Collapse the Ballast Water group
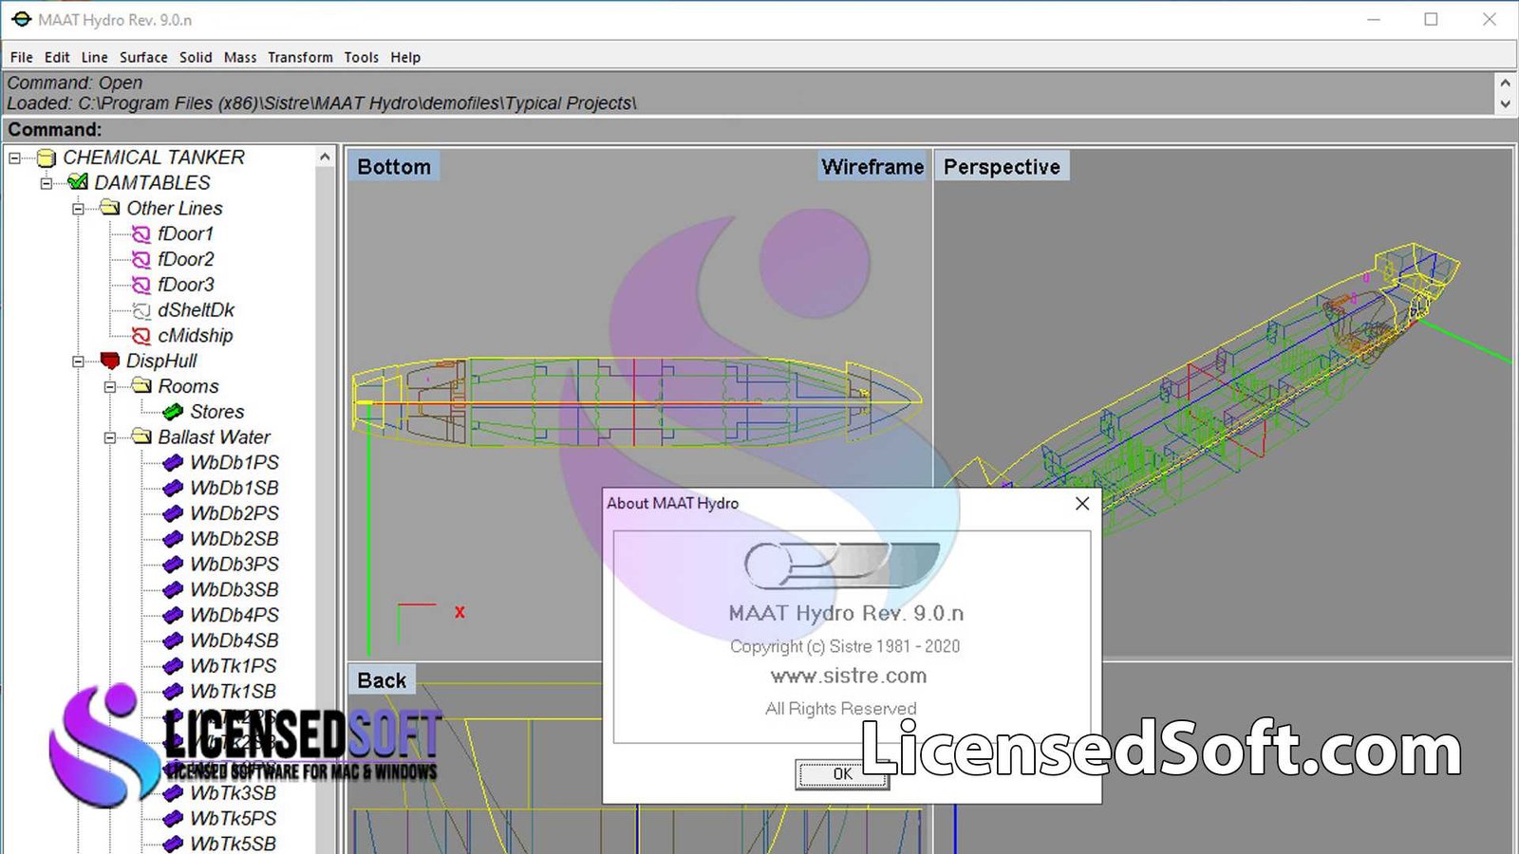1519x854 pixels. click(x=110, y=437)
